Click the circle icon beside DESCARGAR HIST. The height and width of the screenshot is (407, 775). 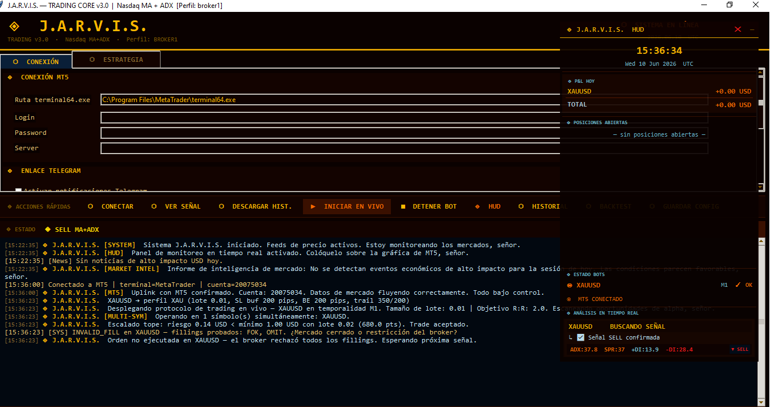coord(221,206)
